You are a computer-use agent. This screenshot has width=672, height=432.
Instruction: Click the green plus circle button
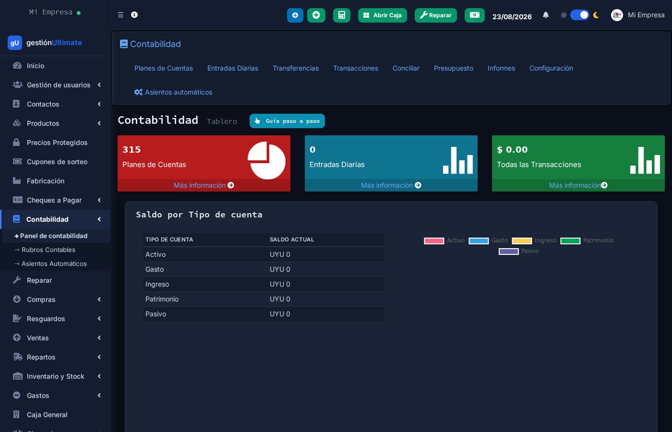pyautogui.click(x=316, y=15)
